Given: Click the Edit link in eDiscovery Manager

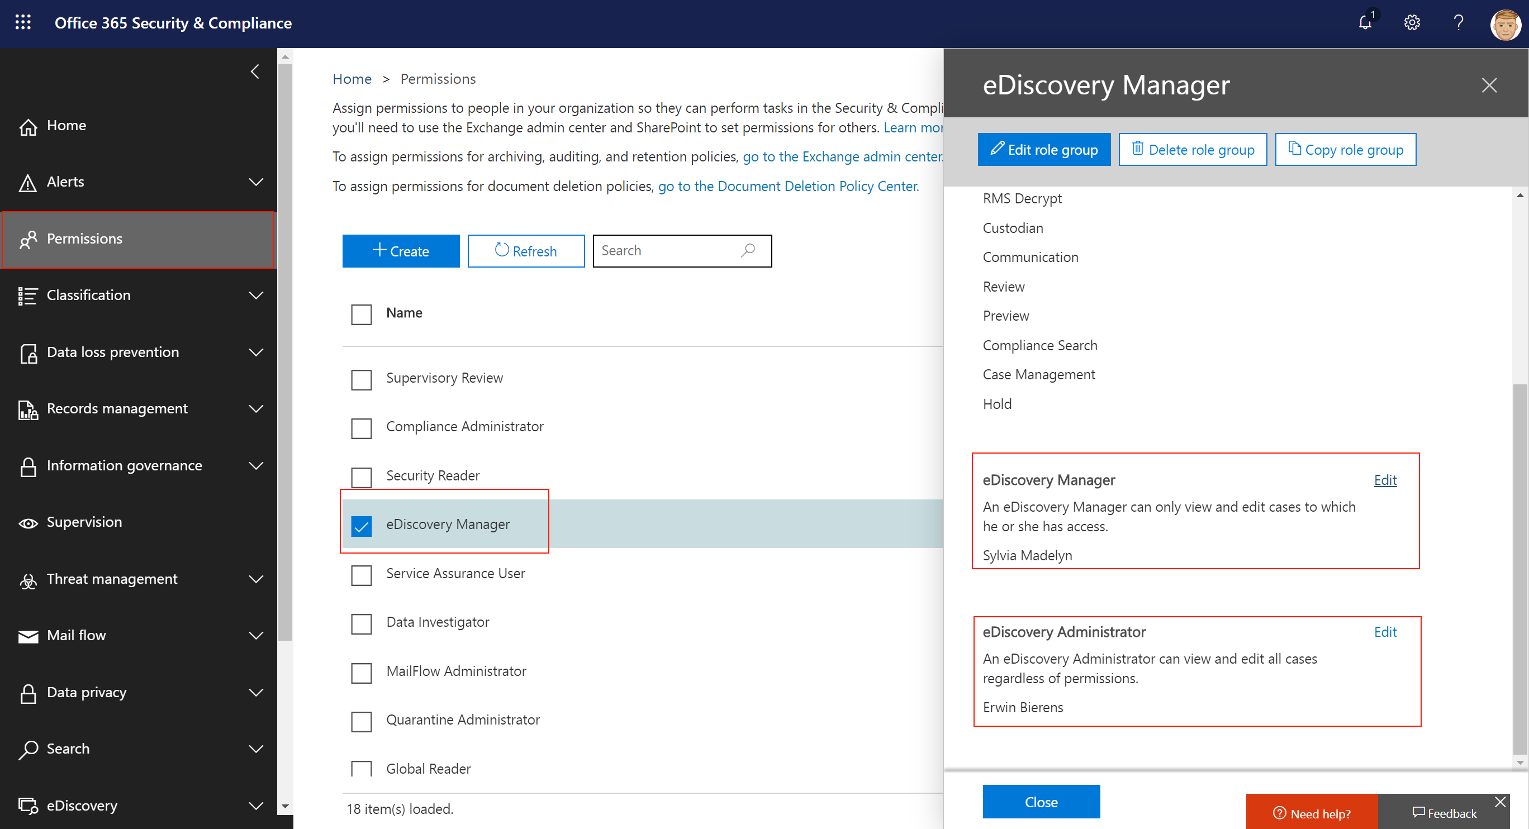Looking at the screenshot, I should click(x=1384, y=479).
